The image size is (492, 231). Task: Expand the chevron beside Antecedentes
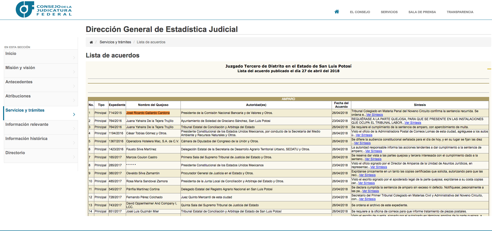74,86
